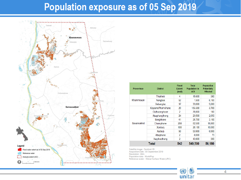The width and height of the screenshot is (241, 180).
Task: Click the UNITAR logo text
Action: click(186, 176)
